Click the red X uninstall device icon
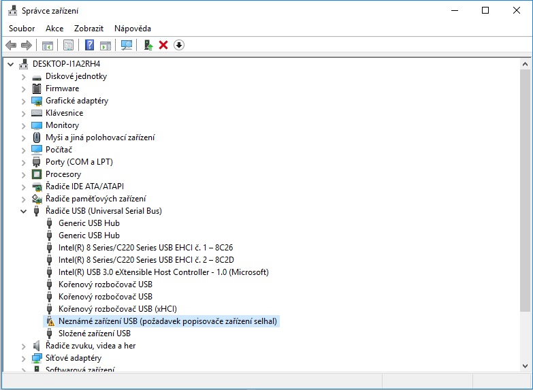 click(163, 45)
